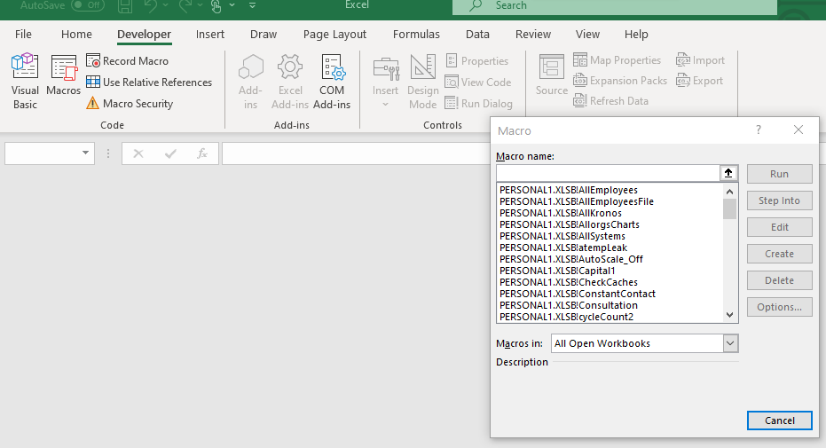The height and width of the screenshot is (448, 826).
Task: Click the XML Import button
Action: tap(701, 60)
